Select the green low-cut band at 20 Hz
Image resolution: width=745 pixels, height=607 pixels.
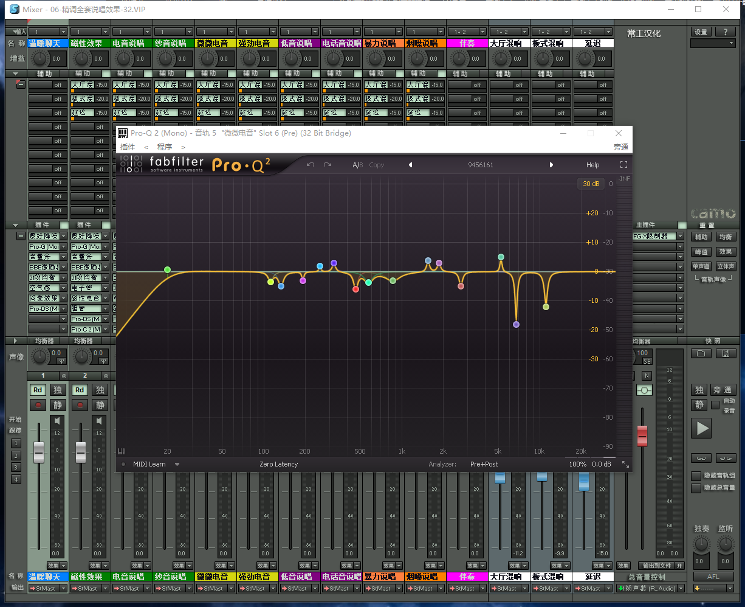click(168, 269)
